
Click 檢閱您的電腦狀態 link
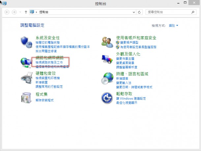click(47, 43)
